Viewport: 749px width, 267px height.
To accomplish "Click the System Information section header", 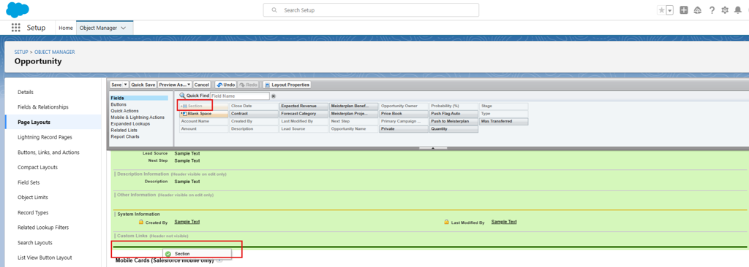I will tap(138, 214).
